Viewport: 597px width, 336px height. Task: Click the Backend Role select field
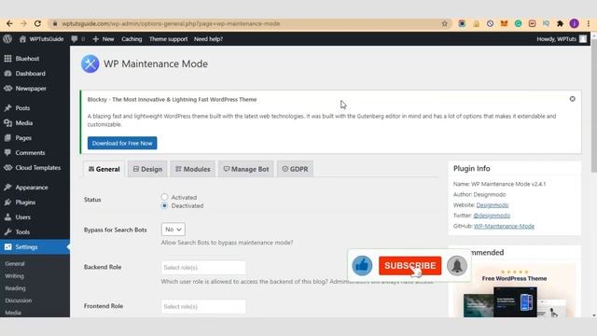tap(203, 268)
